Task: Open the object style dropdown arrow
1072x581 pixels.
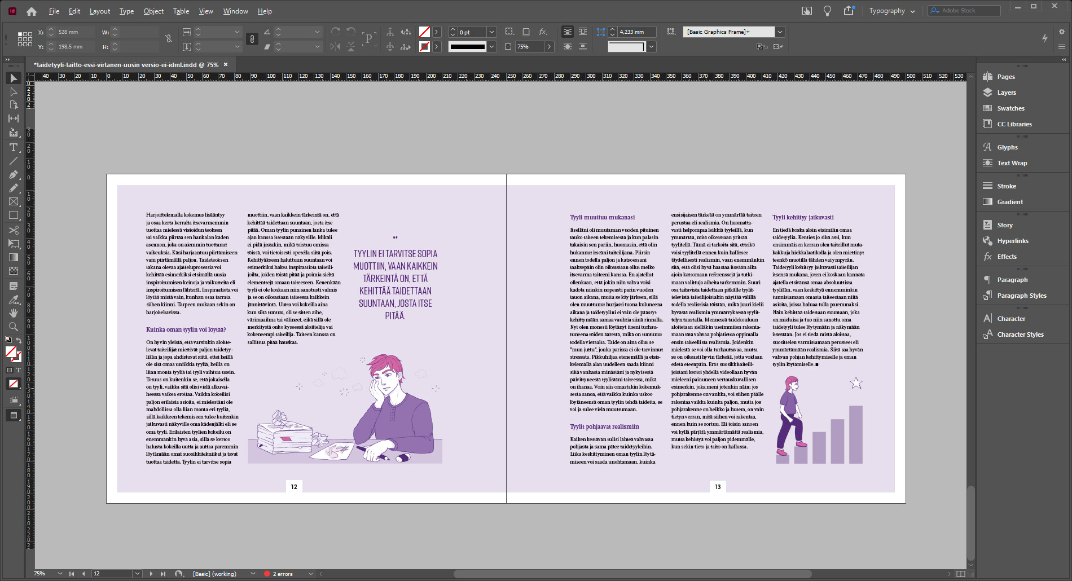Action: click(x=780, y=32)
